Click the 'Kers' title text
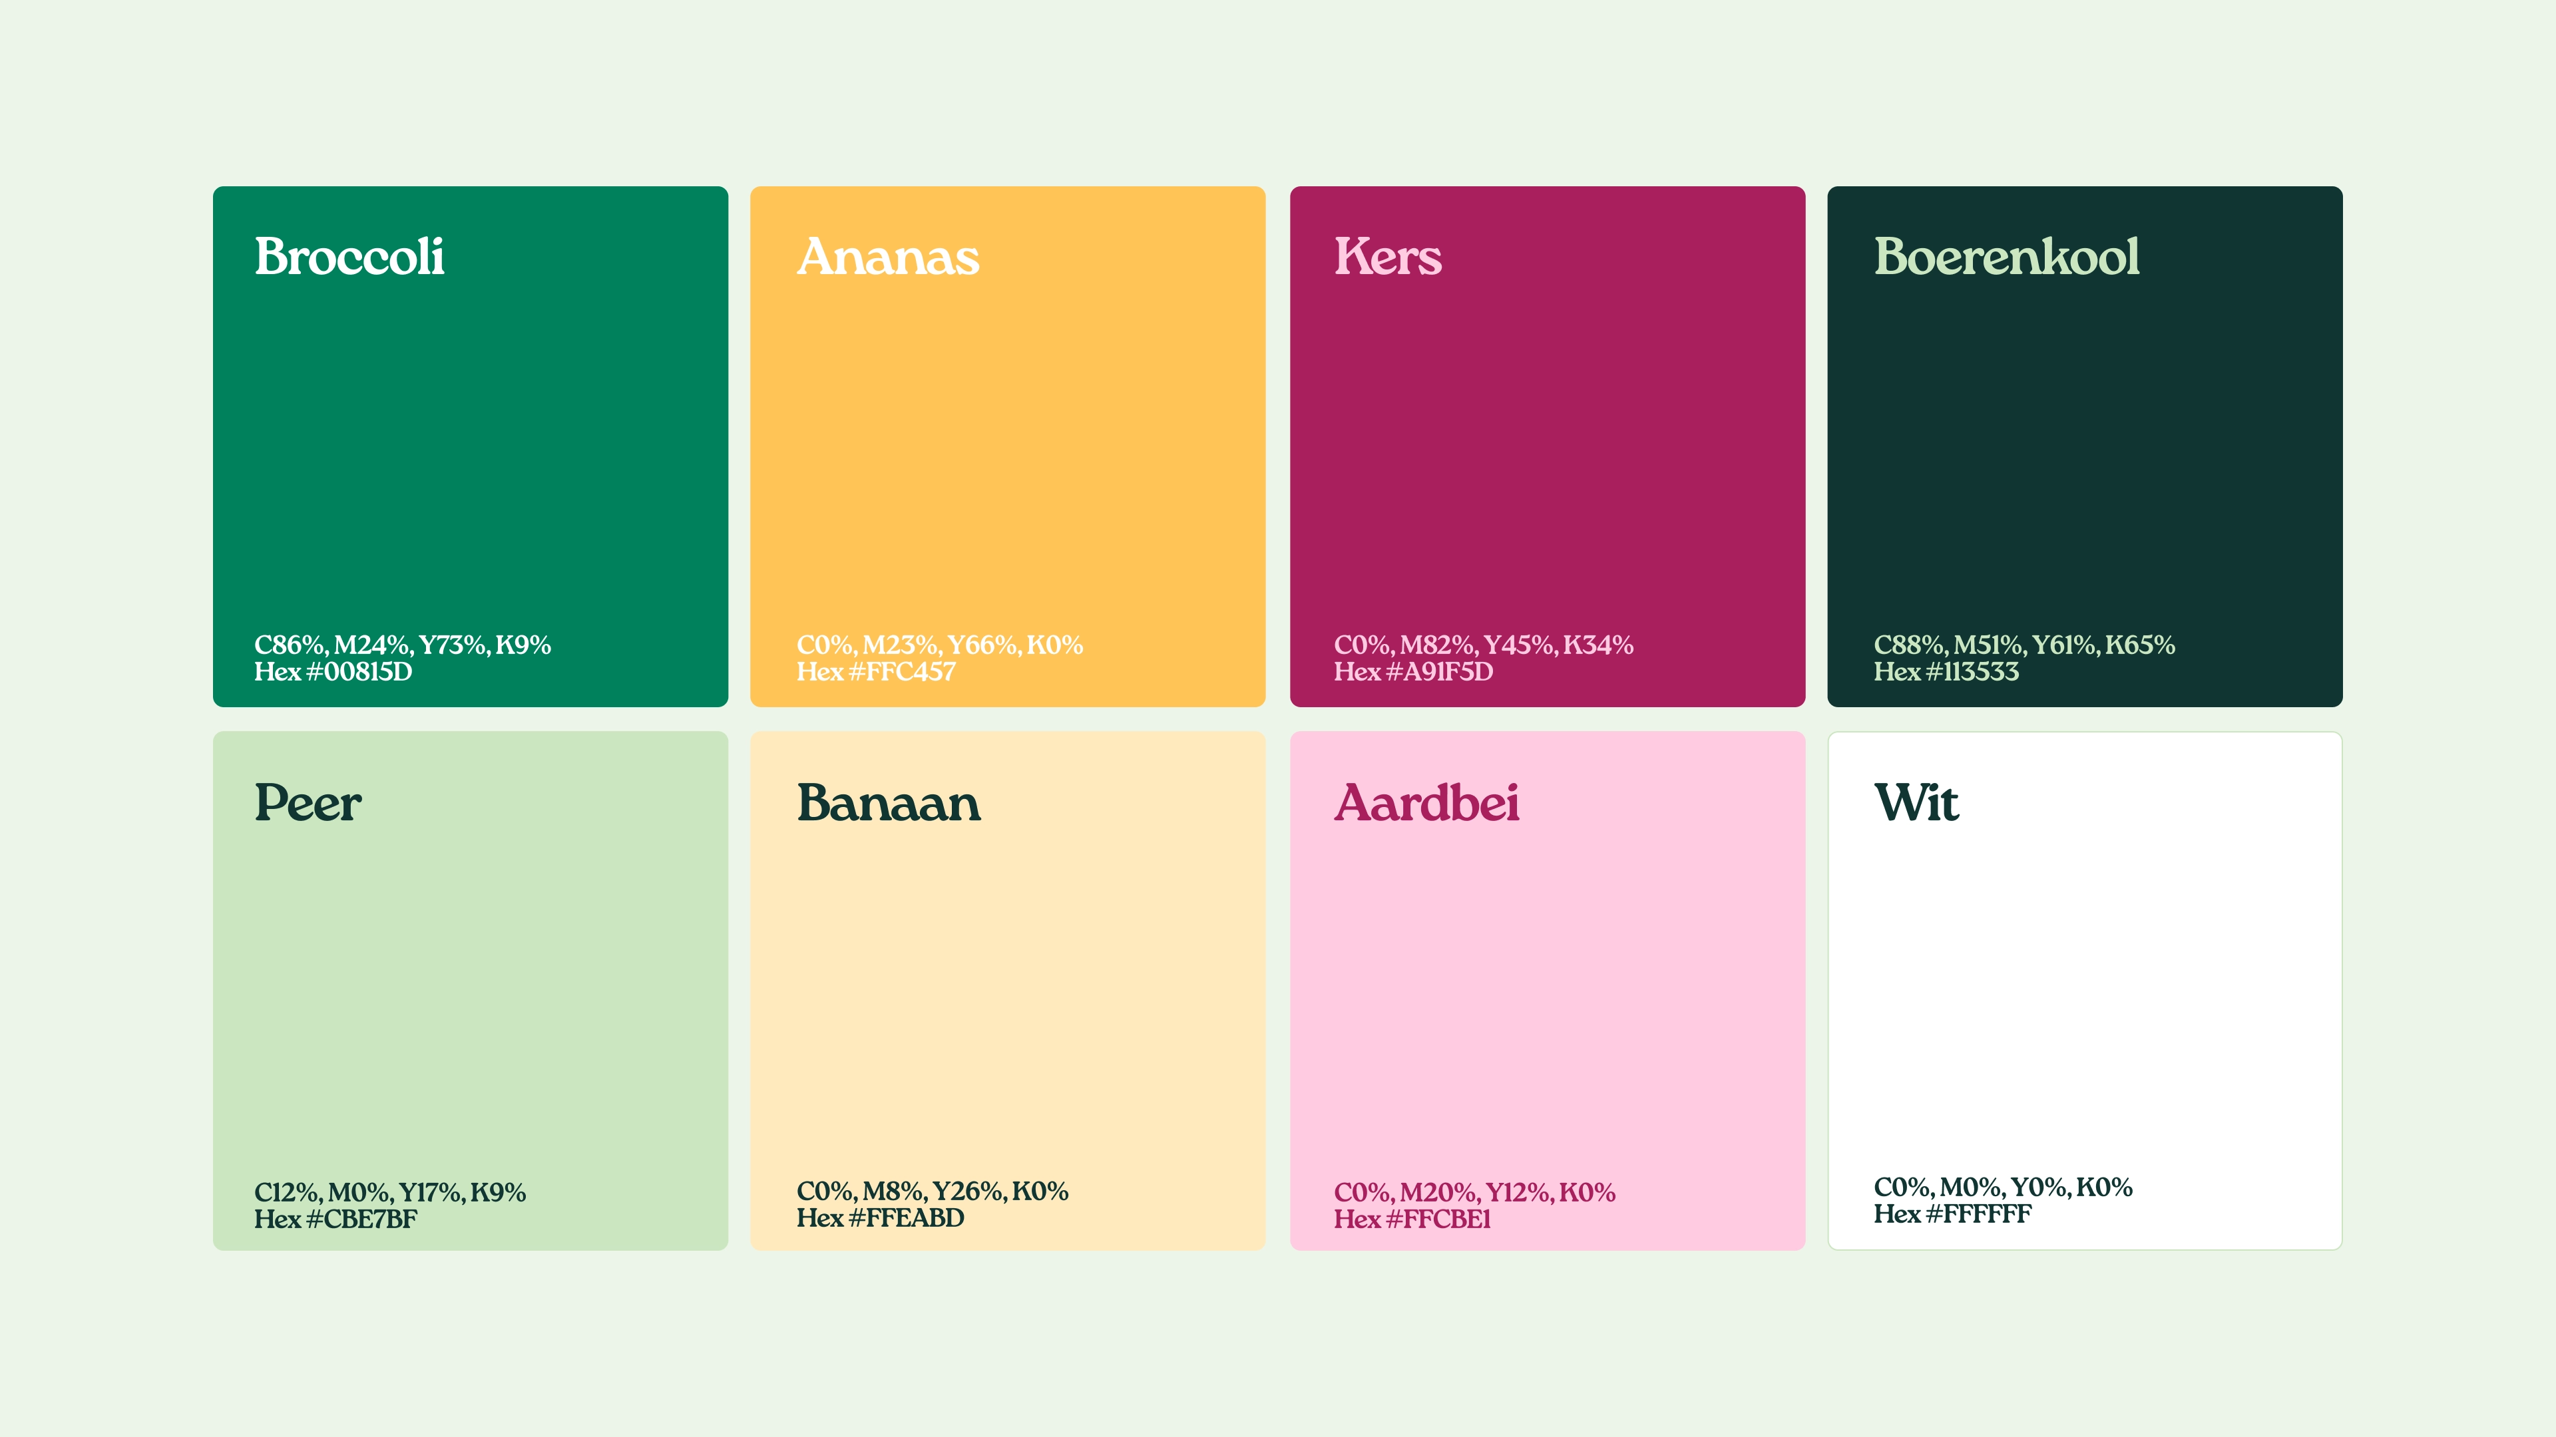Image resolution: width=2556 pixels, height=1437 pixels. (1387, 257)
